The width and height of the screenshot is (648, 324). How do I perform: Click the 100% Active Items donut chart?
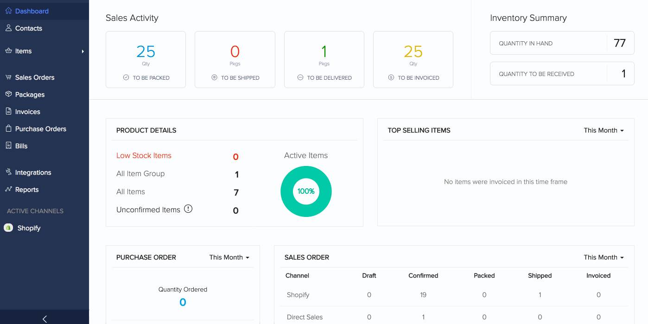click(306, 191)
